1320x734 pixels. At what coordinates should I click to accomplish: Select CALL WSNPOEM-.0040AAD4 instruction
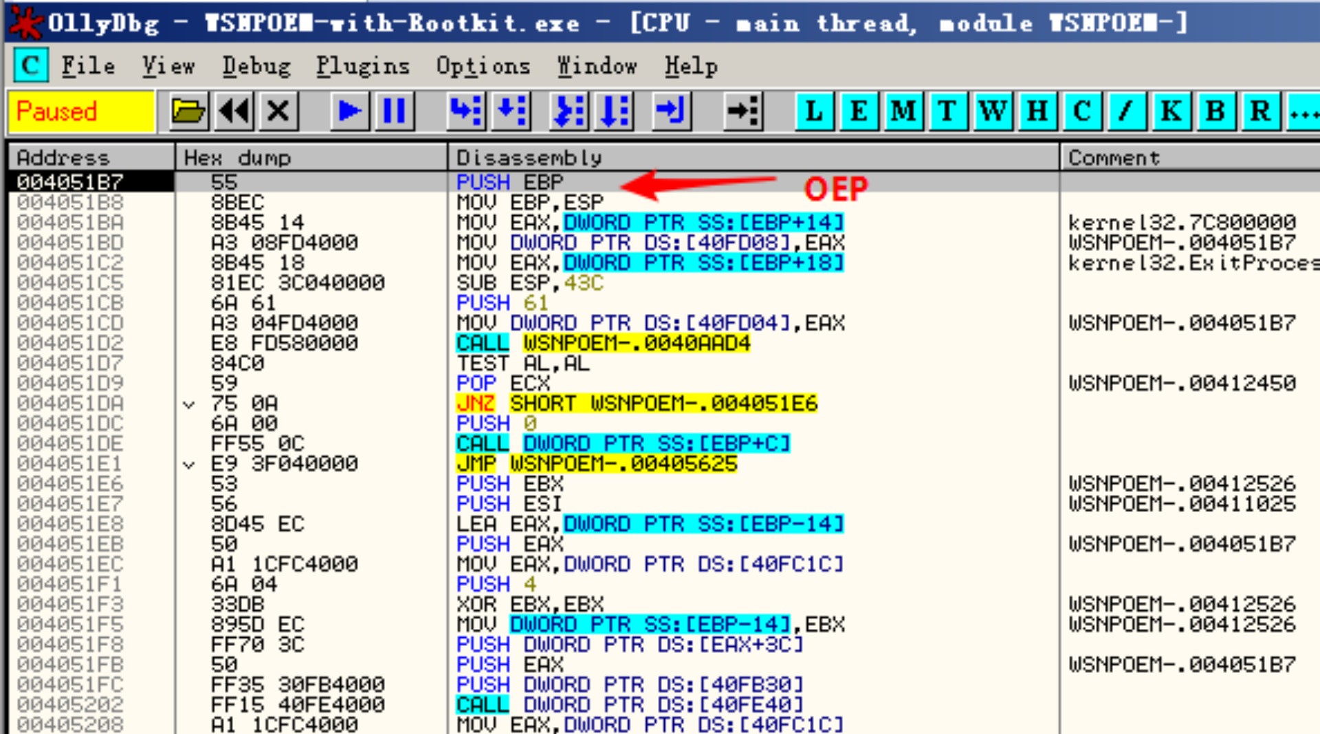[x=604, y=343]
